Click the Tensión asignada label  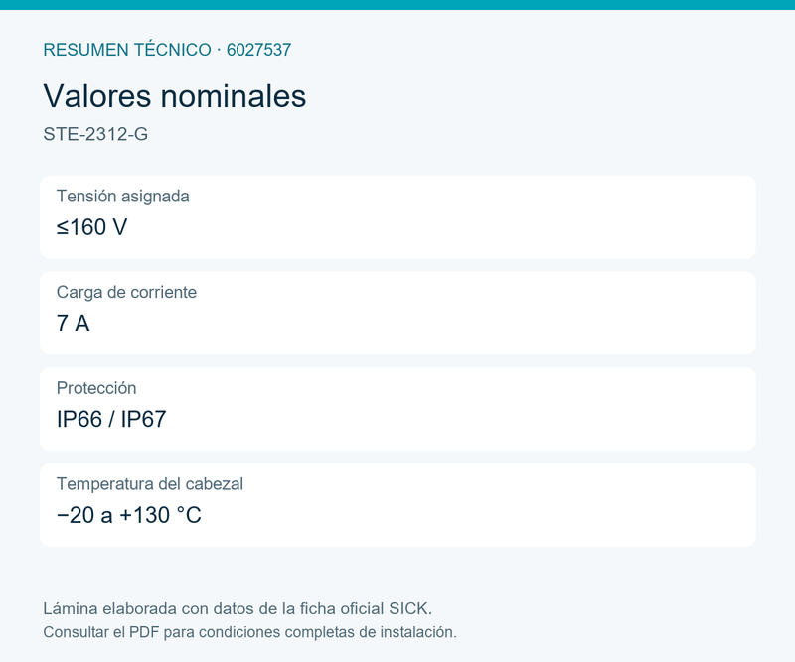tap(122, 196)
